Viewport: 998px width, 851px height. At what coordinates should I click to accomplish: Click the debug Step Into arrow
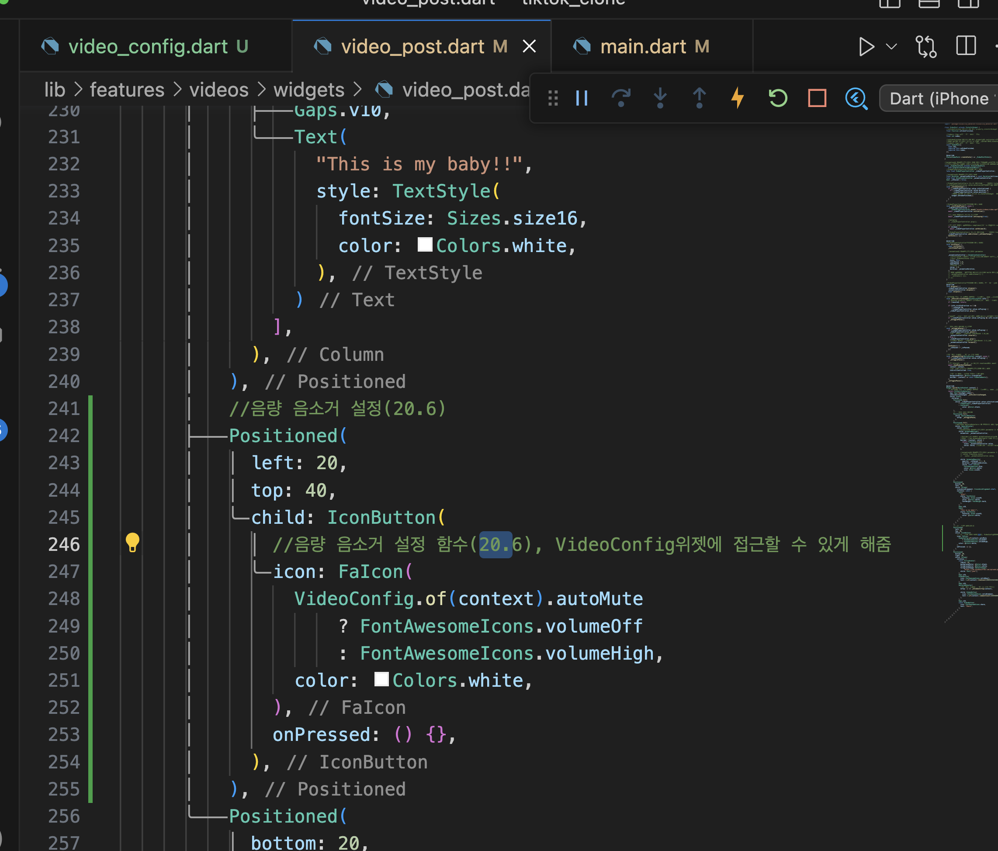660,98
